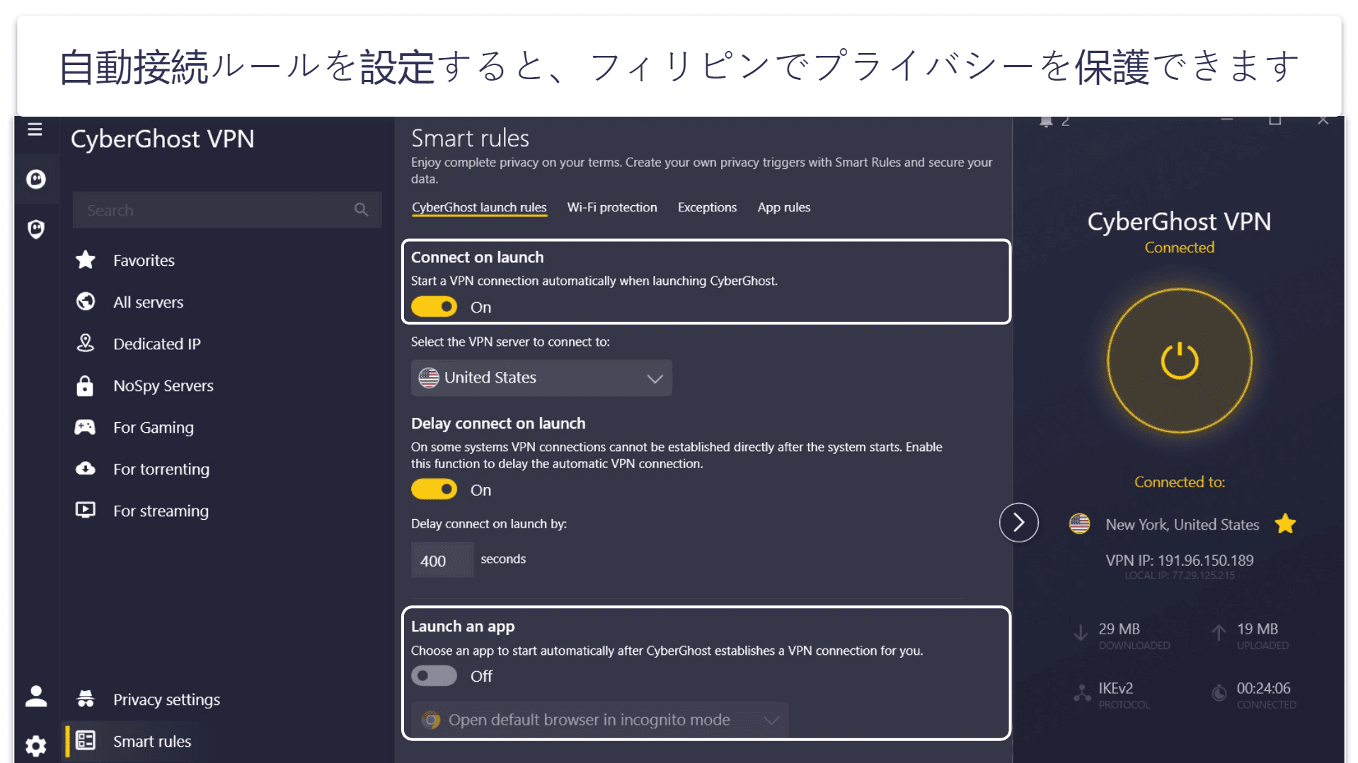
Task: Click the NoSpy Servers lock icon
Action: click(x=85, y=385)
